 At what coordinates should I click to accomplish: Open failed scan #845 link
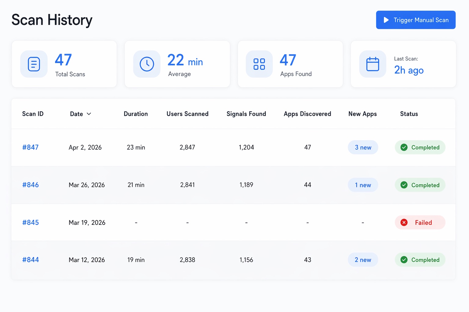31,222
